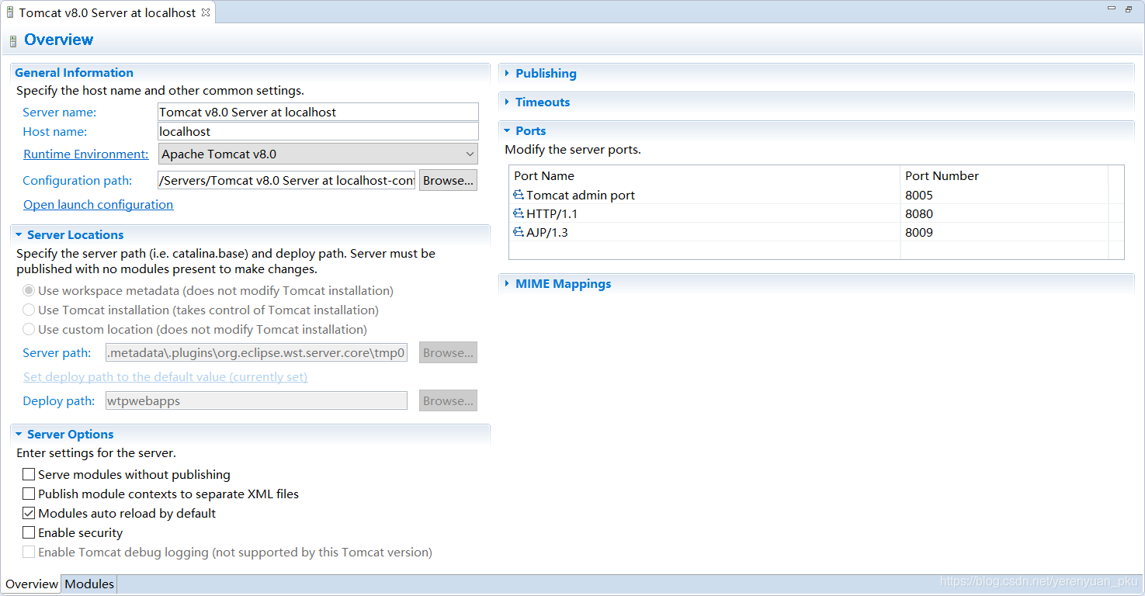
Task: Select the HTTP/1.1 port name
Action: [552, 213]
